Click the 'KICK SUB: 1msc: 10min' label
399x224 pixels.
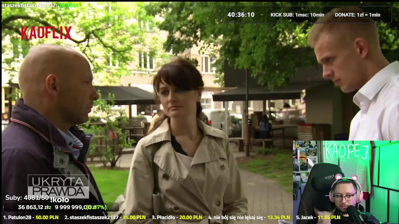297,15
